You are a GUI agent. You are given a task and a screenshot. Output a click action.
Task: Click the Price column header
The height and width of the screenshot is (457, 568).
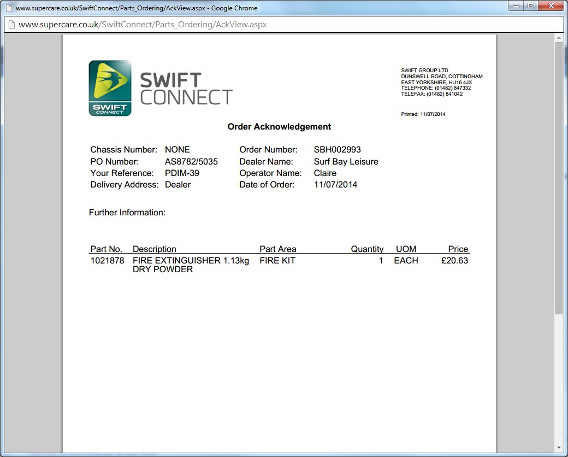(x=458, y=249)
